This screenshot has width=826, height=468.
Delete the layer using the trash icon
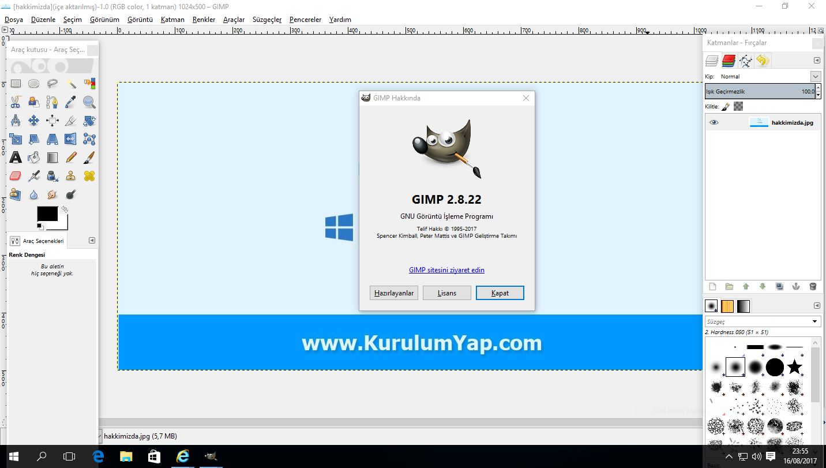(813, 287)
